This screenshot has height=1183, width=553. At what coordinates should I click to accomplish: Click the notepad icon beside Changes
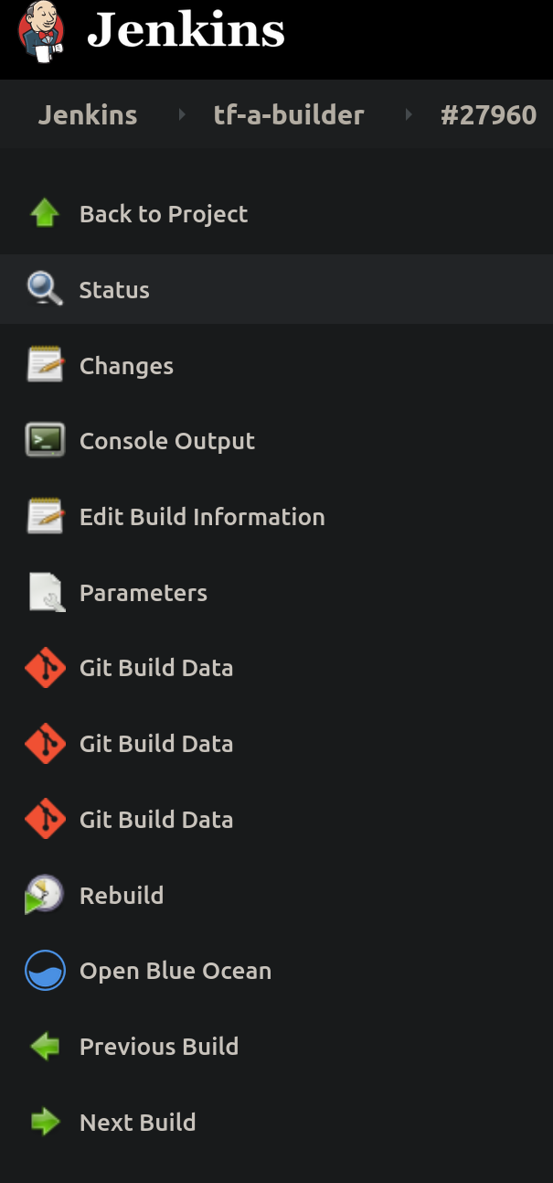(x=45, y=366)
